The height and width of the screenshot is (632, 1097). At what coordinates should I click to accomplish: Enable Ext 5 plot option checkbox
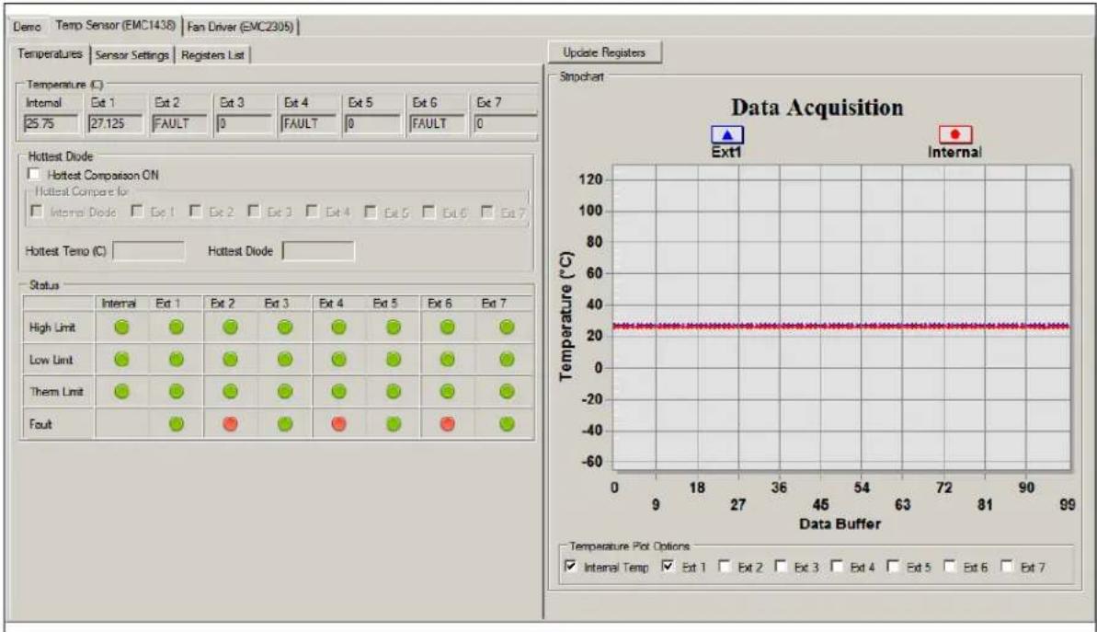pyautogui.click(x=894, y=566)
